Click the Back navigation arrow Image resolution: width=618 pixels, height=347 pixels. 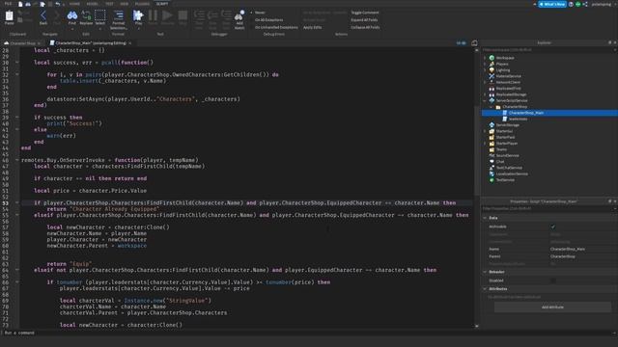43,15
